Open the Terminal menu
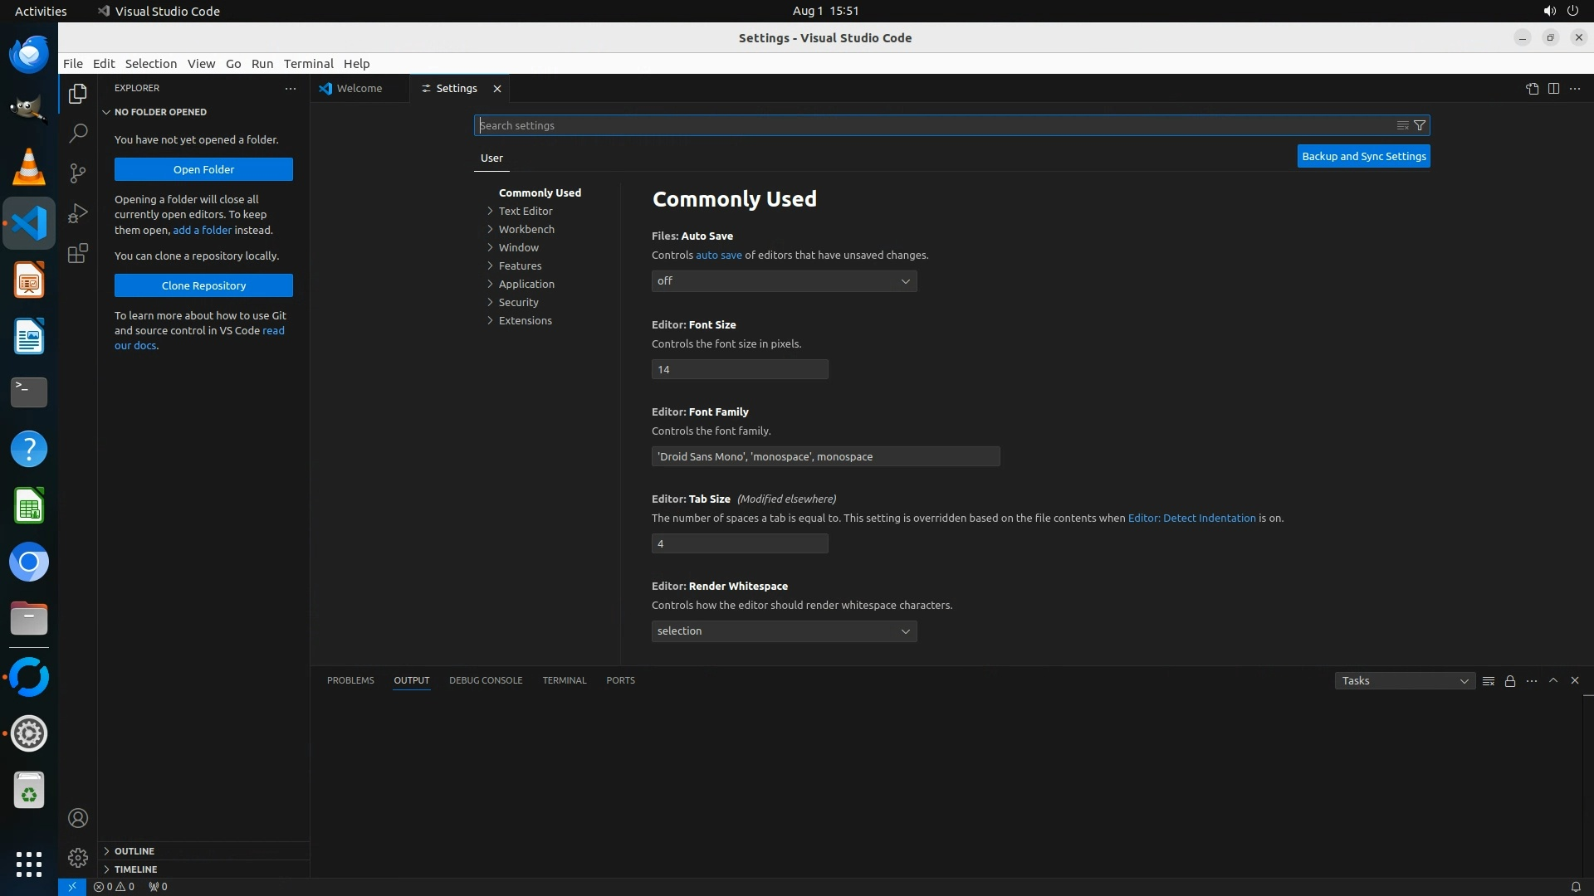Viewport: 1594px width, 896px height. click(x=308, y=64)
